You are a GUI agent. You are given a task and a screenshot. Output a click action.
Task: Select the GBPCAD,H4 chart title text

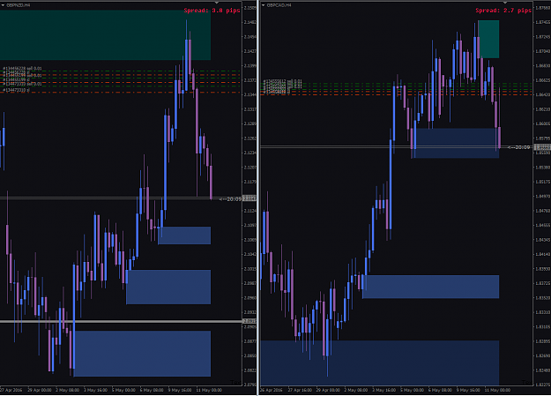(279, 5)
